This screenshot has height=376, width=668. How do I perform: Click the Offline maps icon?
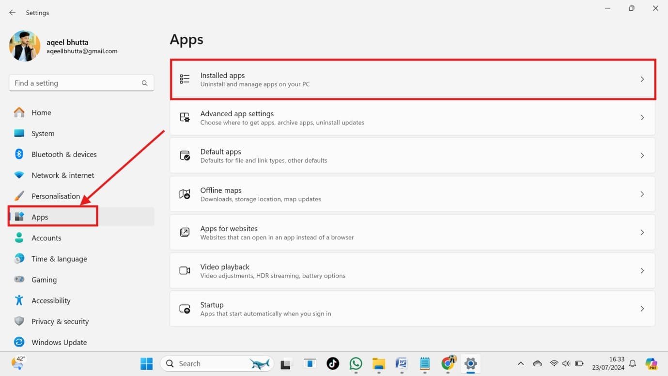pos(185,193)
